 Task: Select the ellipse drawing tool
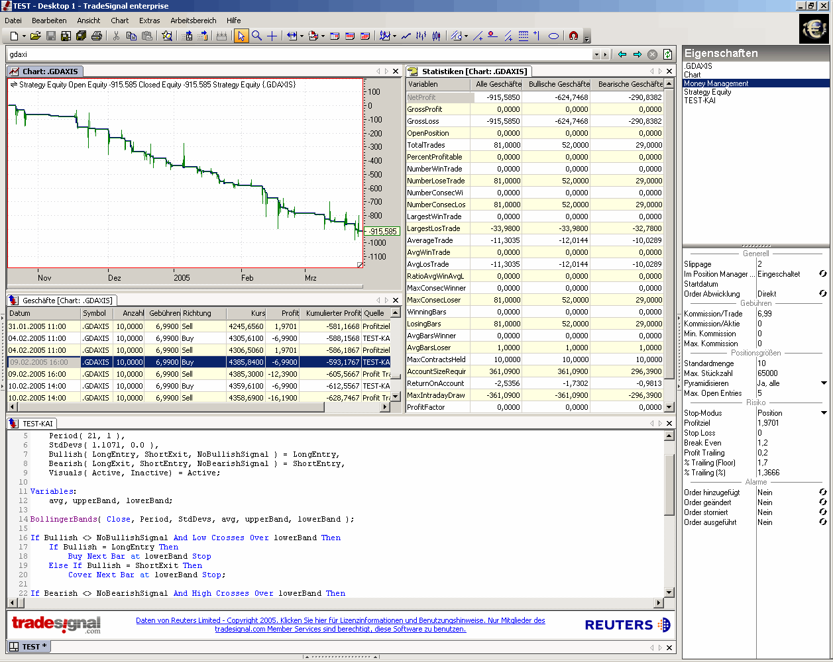pyautogui.click(x=553, y=36)
